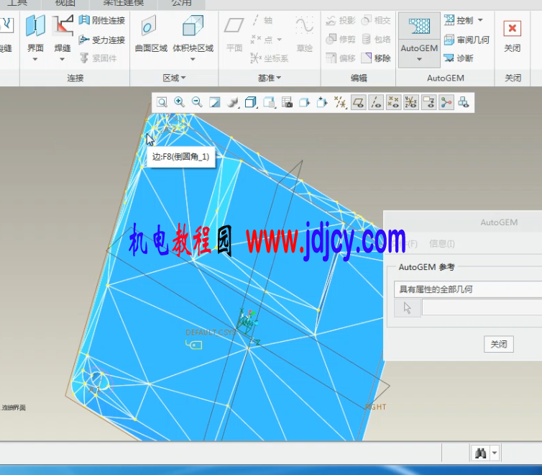Open the View Manager icon
This screenshot has width=542, height=475.
pyautogui.click(x=269, y=102)
